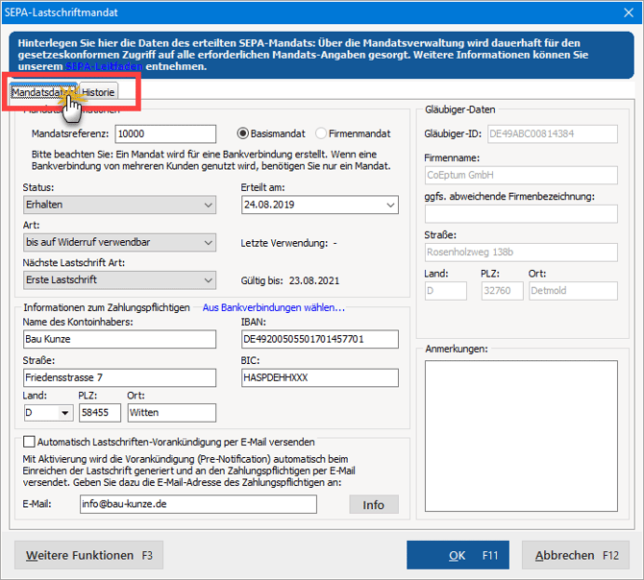Enable automatic Lastschriften-Vorankündigung per E-Mail

[x=29, y=442]
